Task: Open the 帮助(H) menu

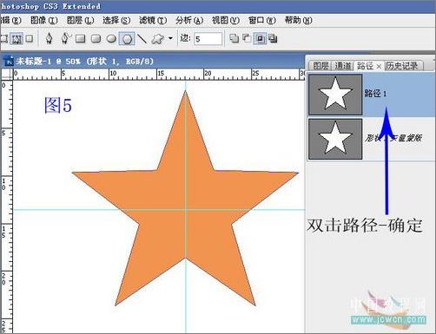Action: coord(299,20)
